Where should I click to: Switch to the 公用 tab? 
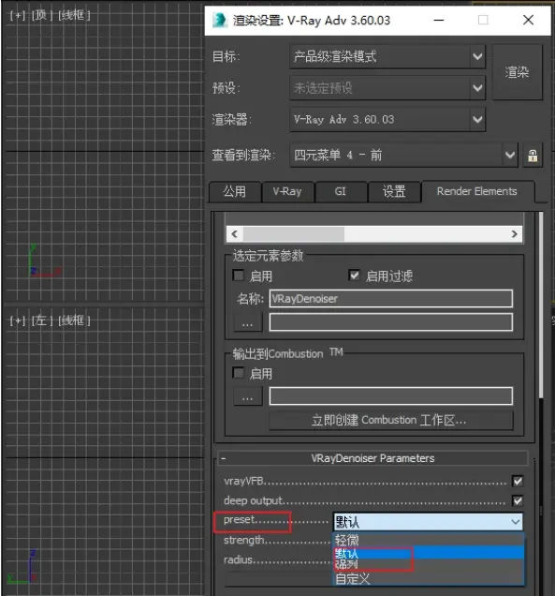[235, 191]
